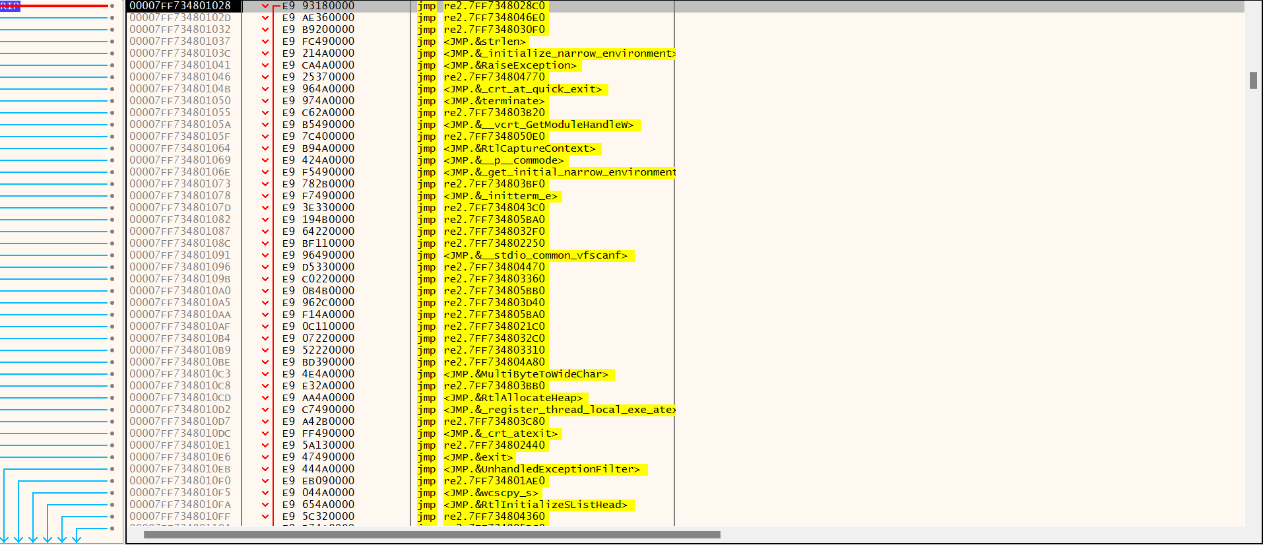Select address 00007FF73480108C

[180, 243]
